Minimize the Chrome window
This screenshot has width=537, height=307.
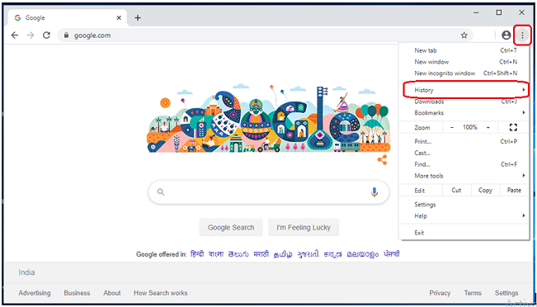(476, 12)
